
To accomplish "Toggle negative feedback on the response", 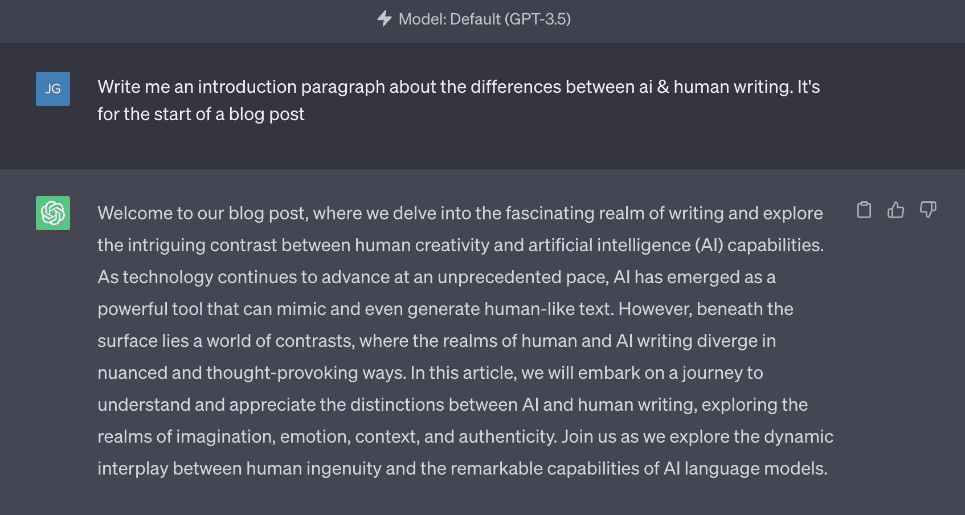I will [928, 210].
